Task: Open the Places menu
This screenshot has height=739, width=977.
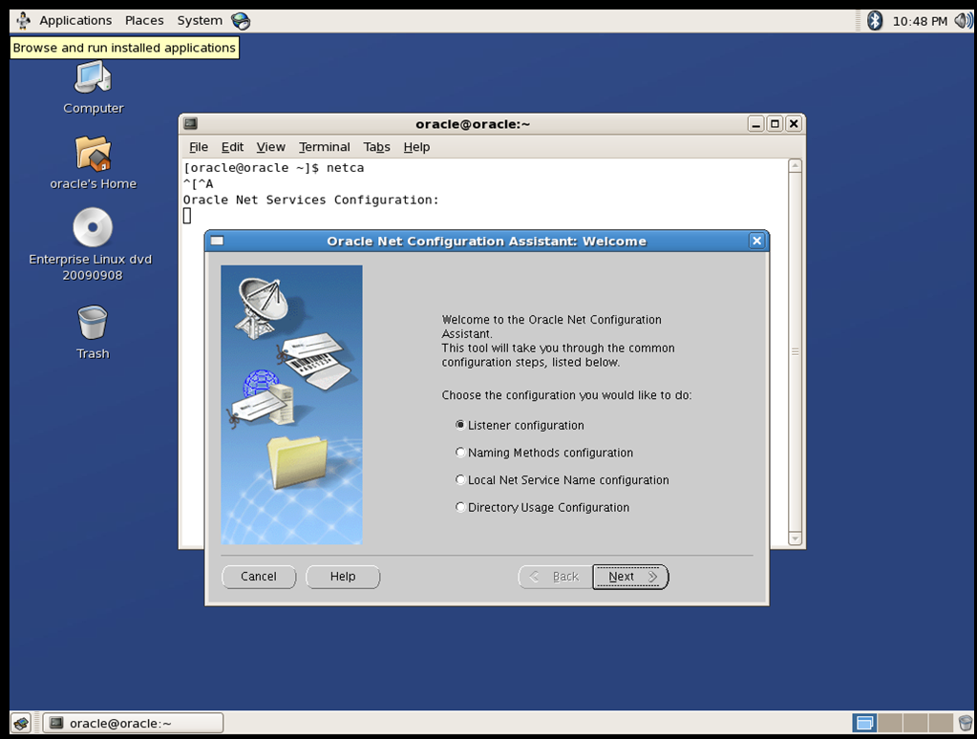Action: pos(144,21)
